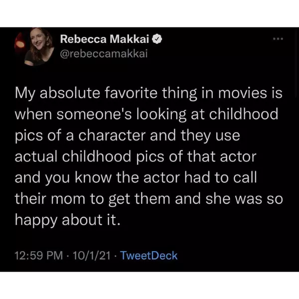299x299 pixels.
Task: Click the TweetDeck source link
Action: click(149, 256)
